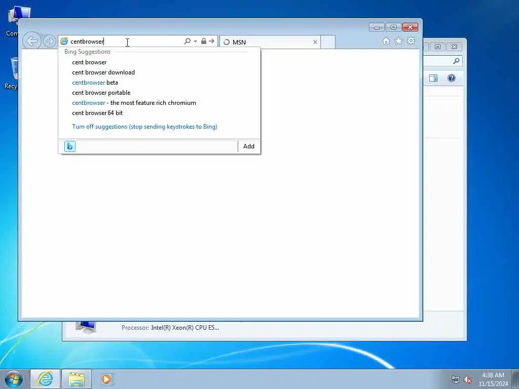This screenshot has width=519, height=389.
Task: Open Favorites star icon
Action: tap(398, 41)
